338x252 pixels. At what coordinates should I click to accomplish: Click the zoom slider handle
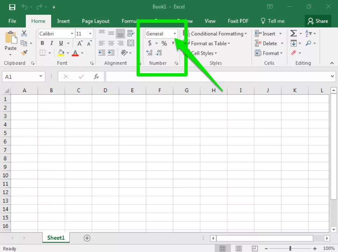pyautogui.click(x=290, y=248)
